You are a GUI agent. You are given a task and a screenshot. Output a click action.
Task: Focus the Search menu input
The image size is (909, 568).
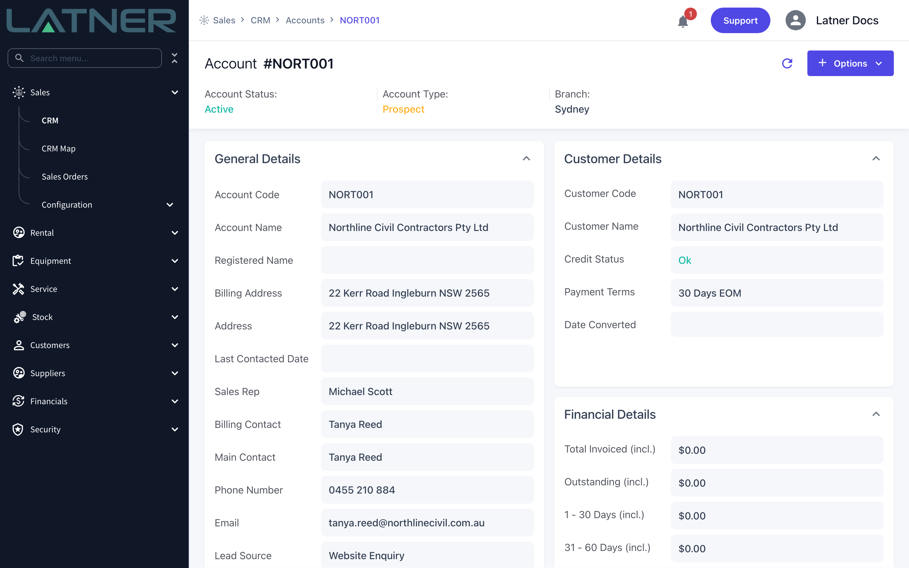(85, 58)
